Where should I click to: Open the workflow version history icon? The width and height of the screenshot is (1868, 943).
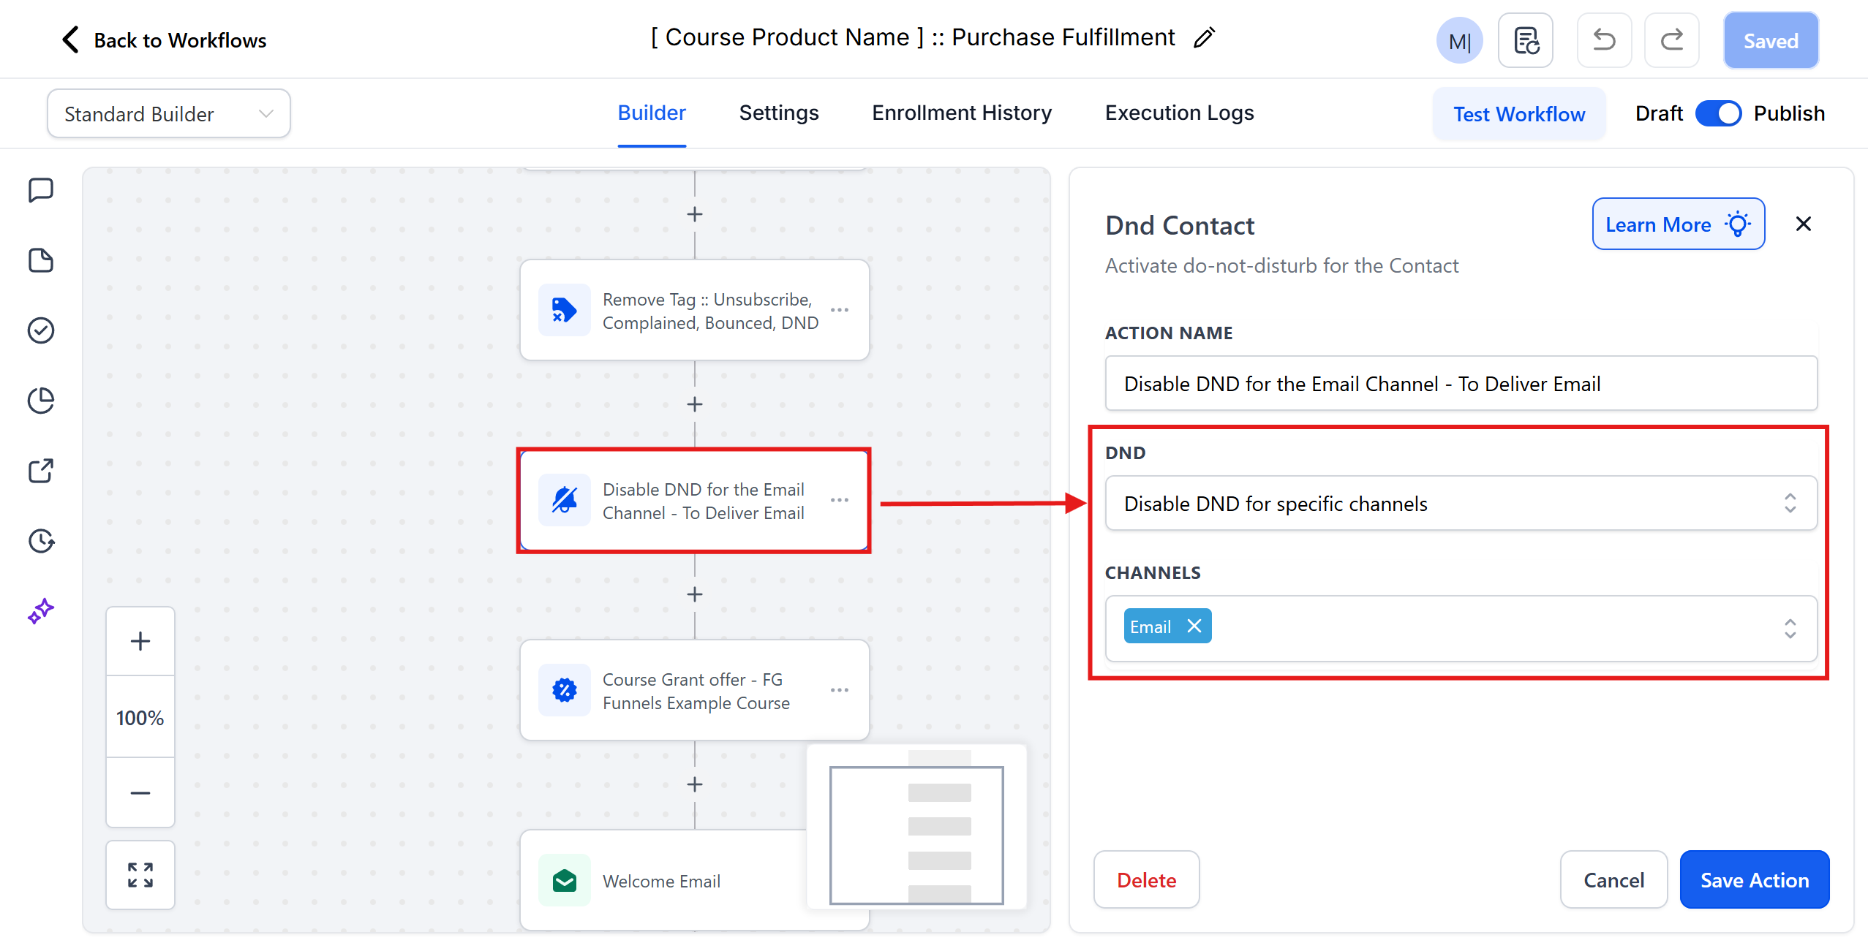point(1526,40)
